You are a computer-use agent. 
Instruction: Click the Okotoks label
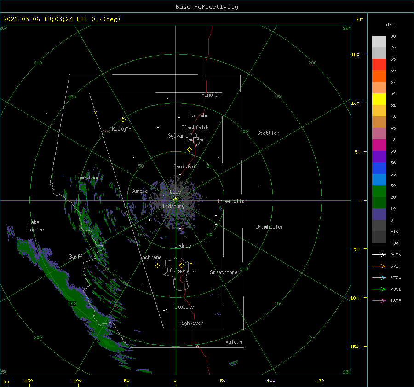184,307
